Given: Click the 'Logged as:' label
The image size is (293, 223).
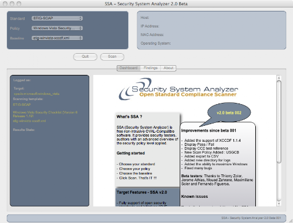Looking at the screenshot, I should point(22,80).
